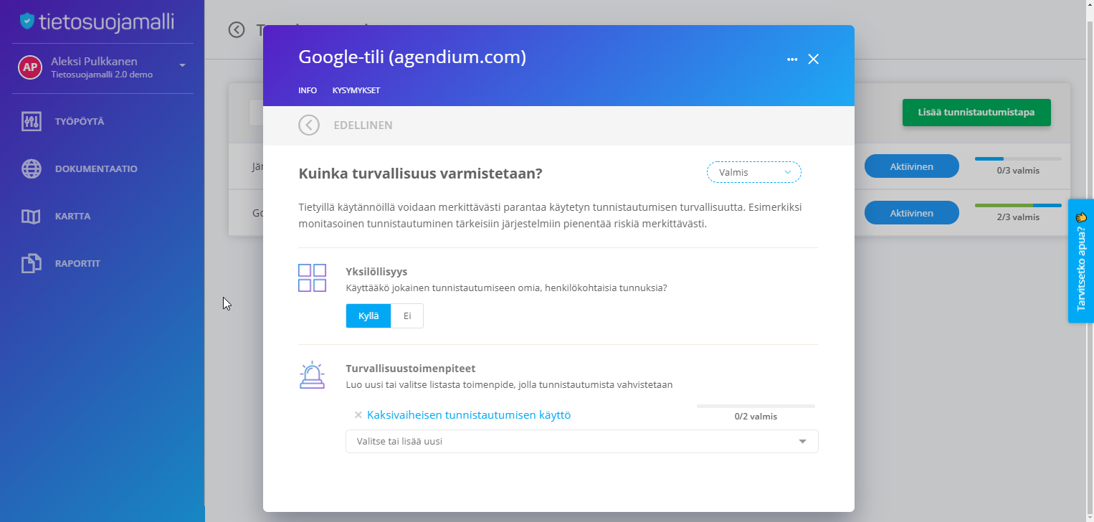Open the Valitse tai lisää uusi dropdown

(x=581, y=442)
